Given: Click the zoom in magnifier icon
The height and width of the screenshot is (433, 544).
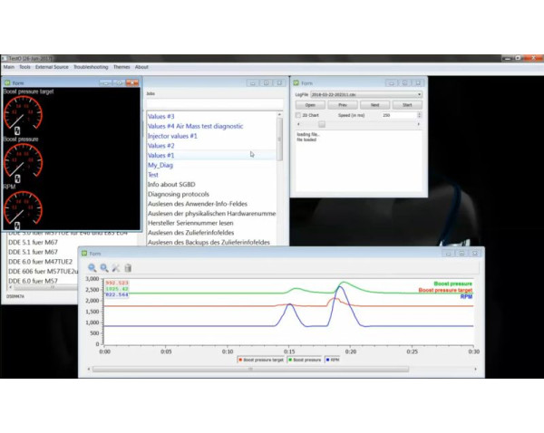Looking at the screenshot, I should tap(92, 268).
